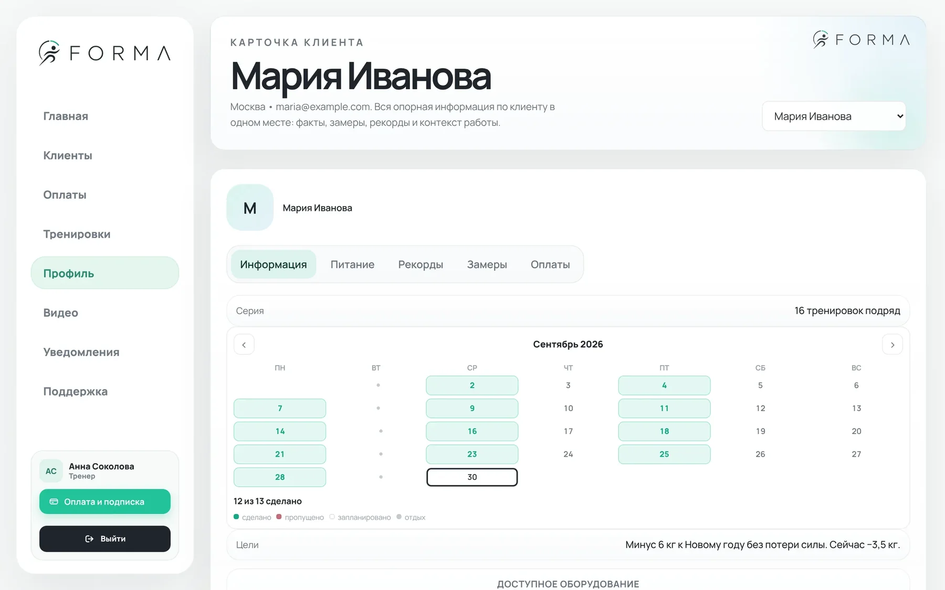Click day 13 in the calendar

[x=856, y=409]
